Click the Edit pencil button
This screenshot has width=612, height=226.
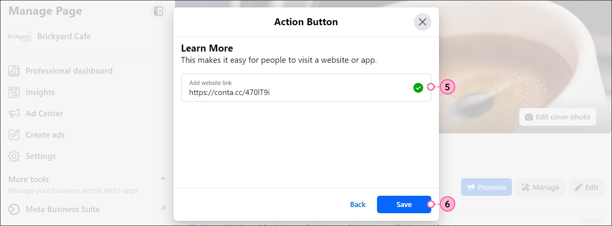point(586,187)
